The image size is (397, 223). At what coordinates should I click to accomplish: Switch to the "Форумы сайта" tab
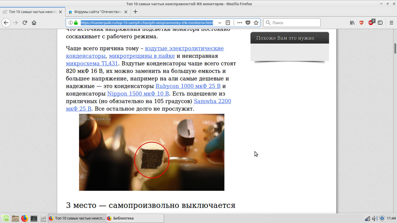tap(98, 12)
